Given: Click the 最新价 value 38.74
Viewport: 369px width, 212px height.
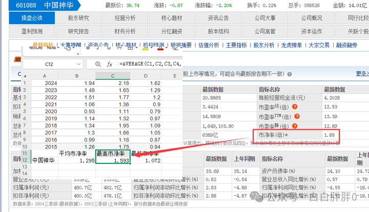Looking at the screenshot, I should [x=133, y=5].
